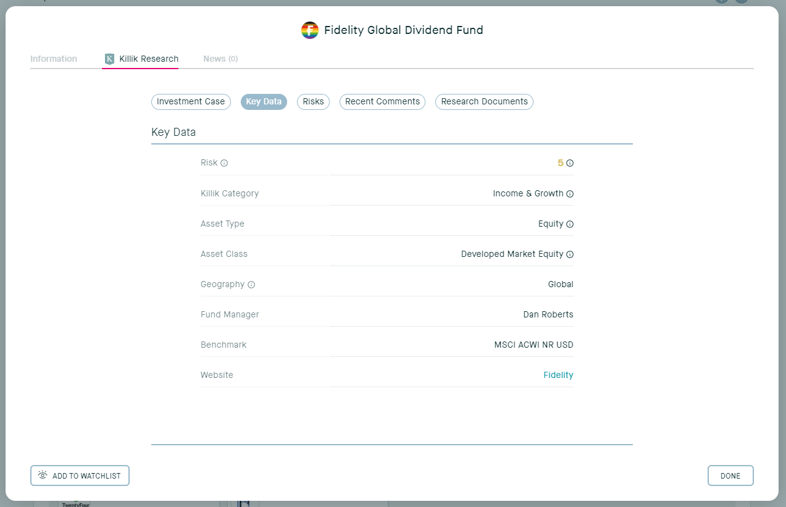Select the Killik Research tab
786x507 pixels.
click(x=141, y=59)
